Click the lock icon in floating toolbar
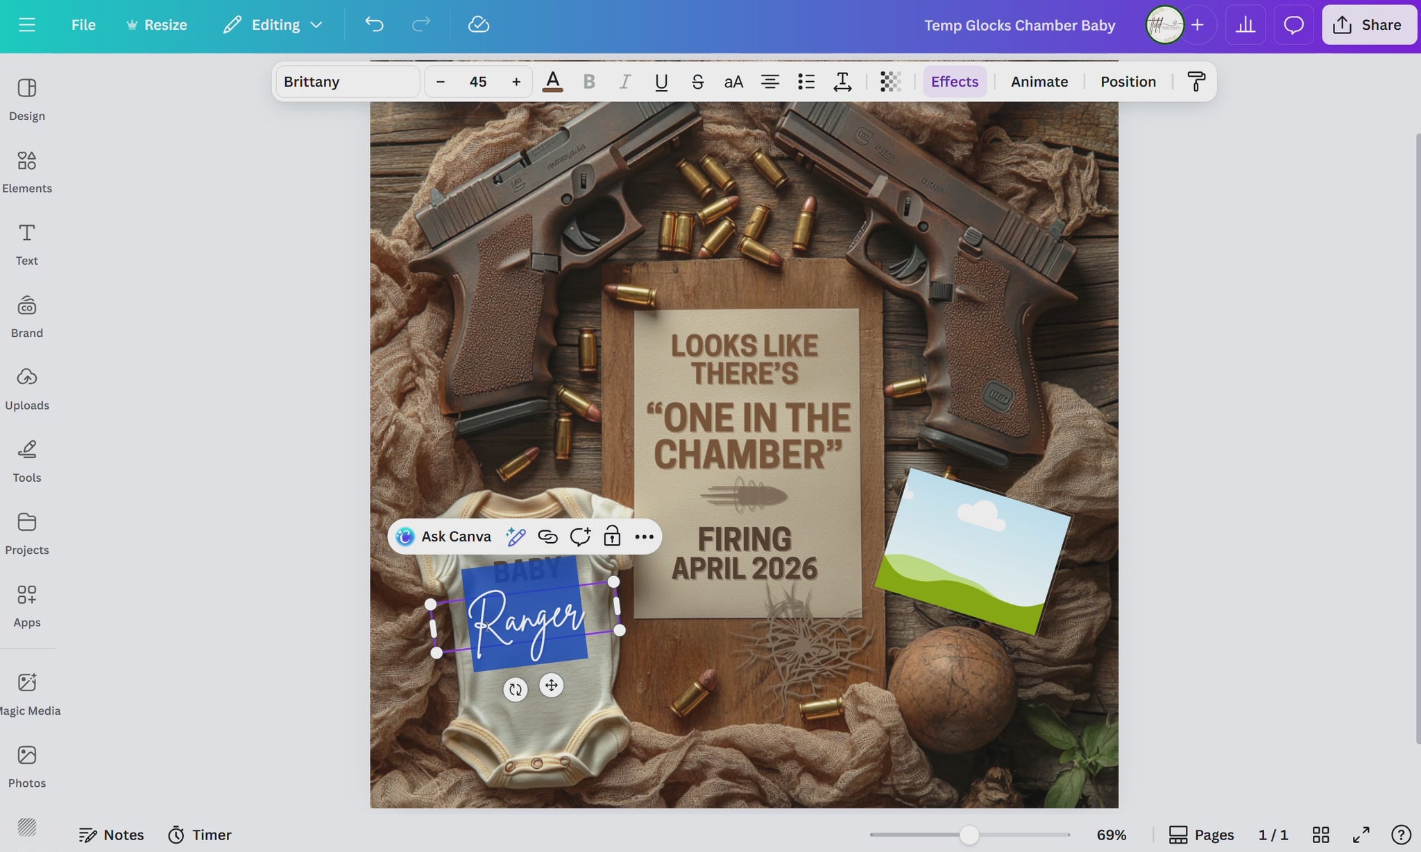Image resolution: width=1421 pixels, height=852 pixels. point(611,537)
